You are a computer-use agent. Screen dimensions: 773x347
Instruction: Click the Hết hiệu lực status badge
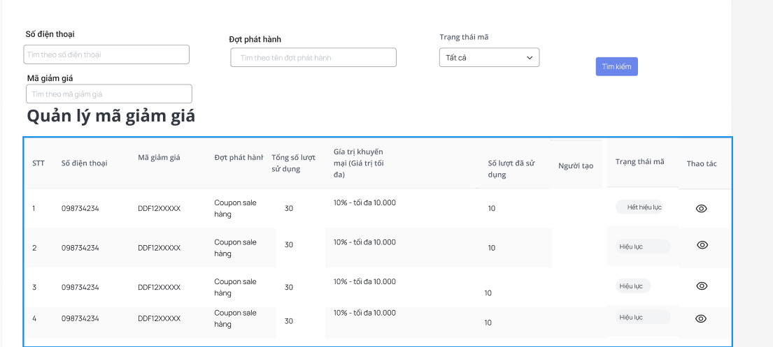coord(639,207)
